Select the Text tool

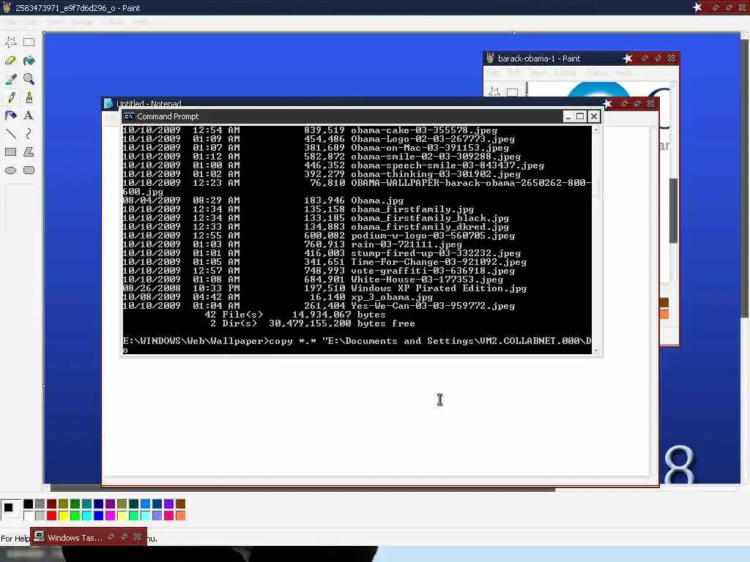pos(29,115)
